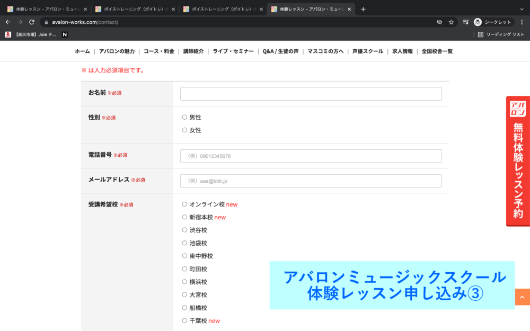Image resolution: width=530 pixels, height=331 pixels.
Task: Pick the 渋谷校 radio option
Action: 184,230
